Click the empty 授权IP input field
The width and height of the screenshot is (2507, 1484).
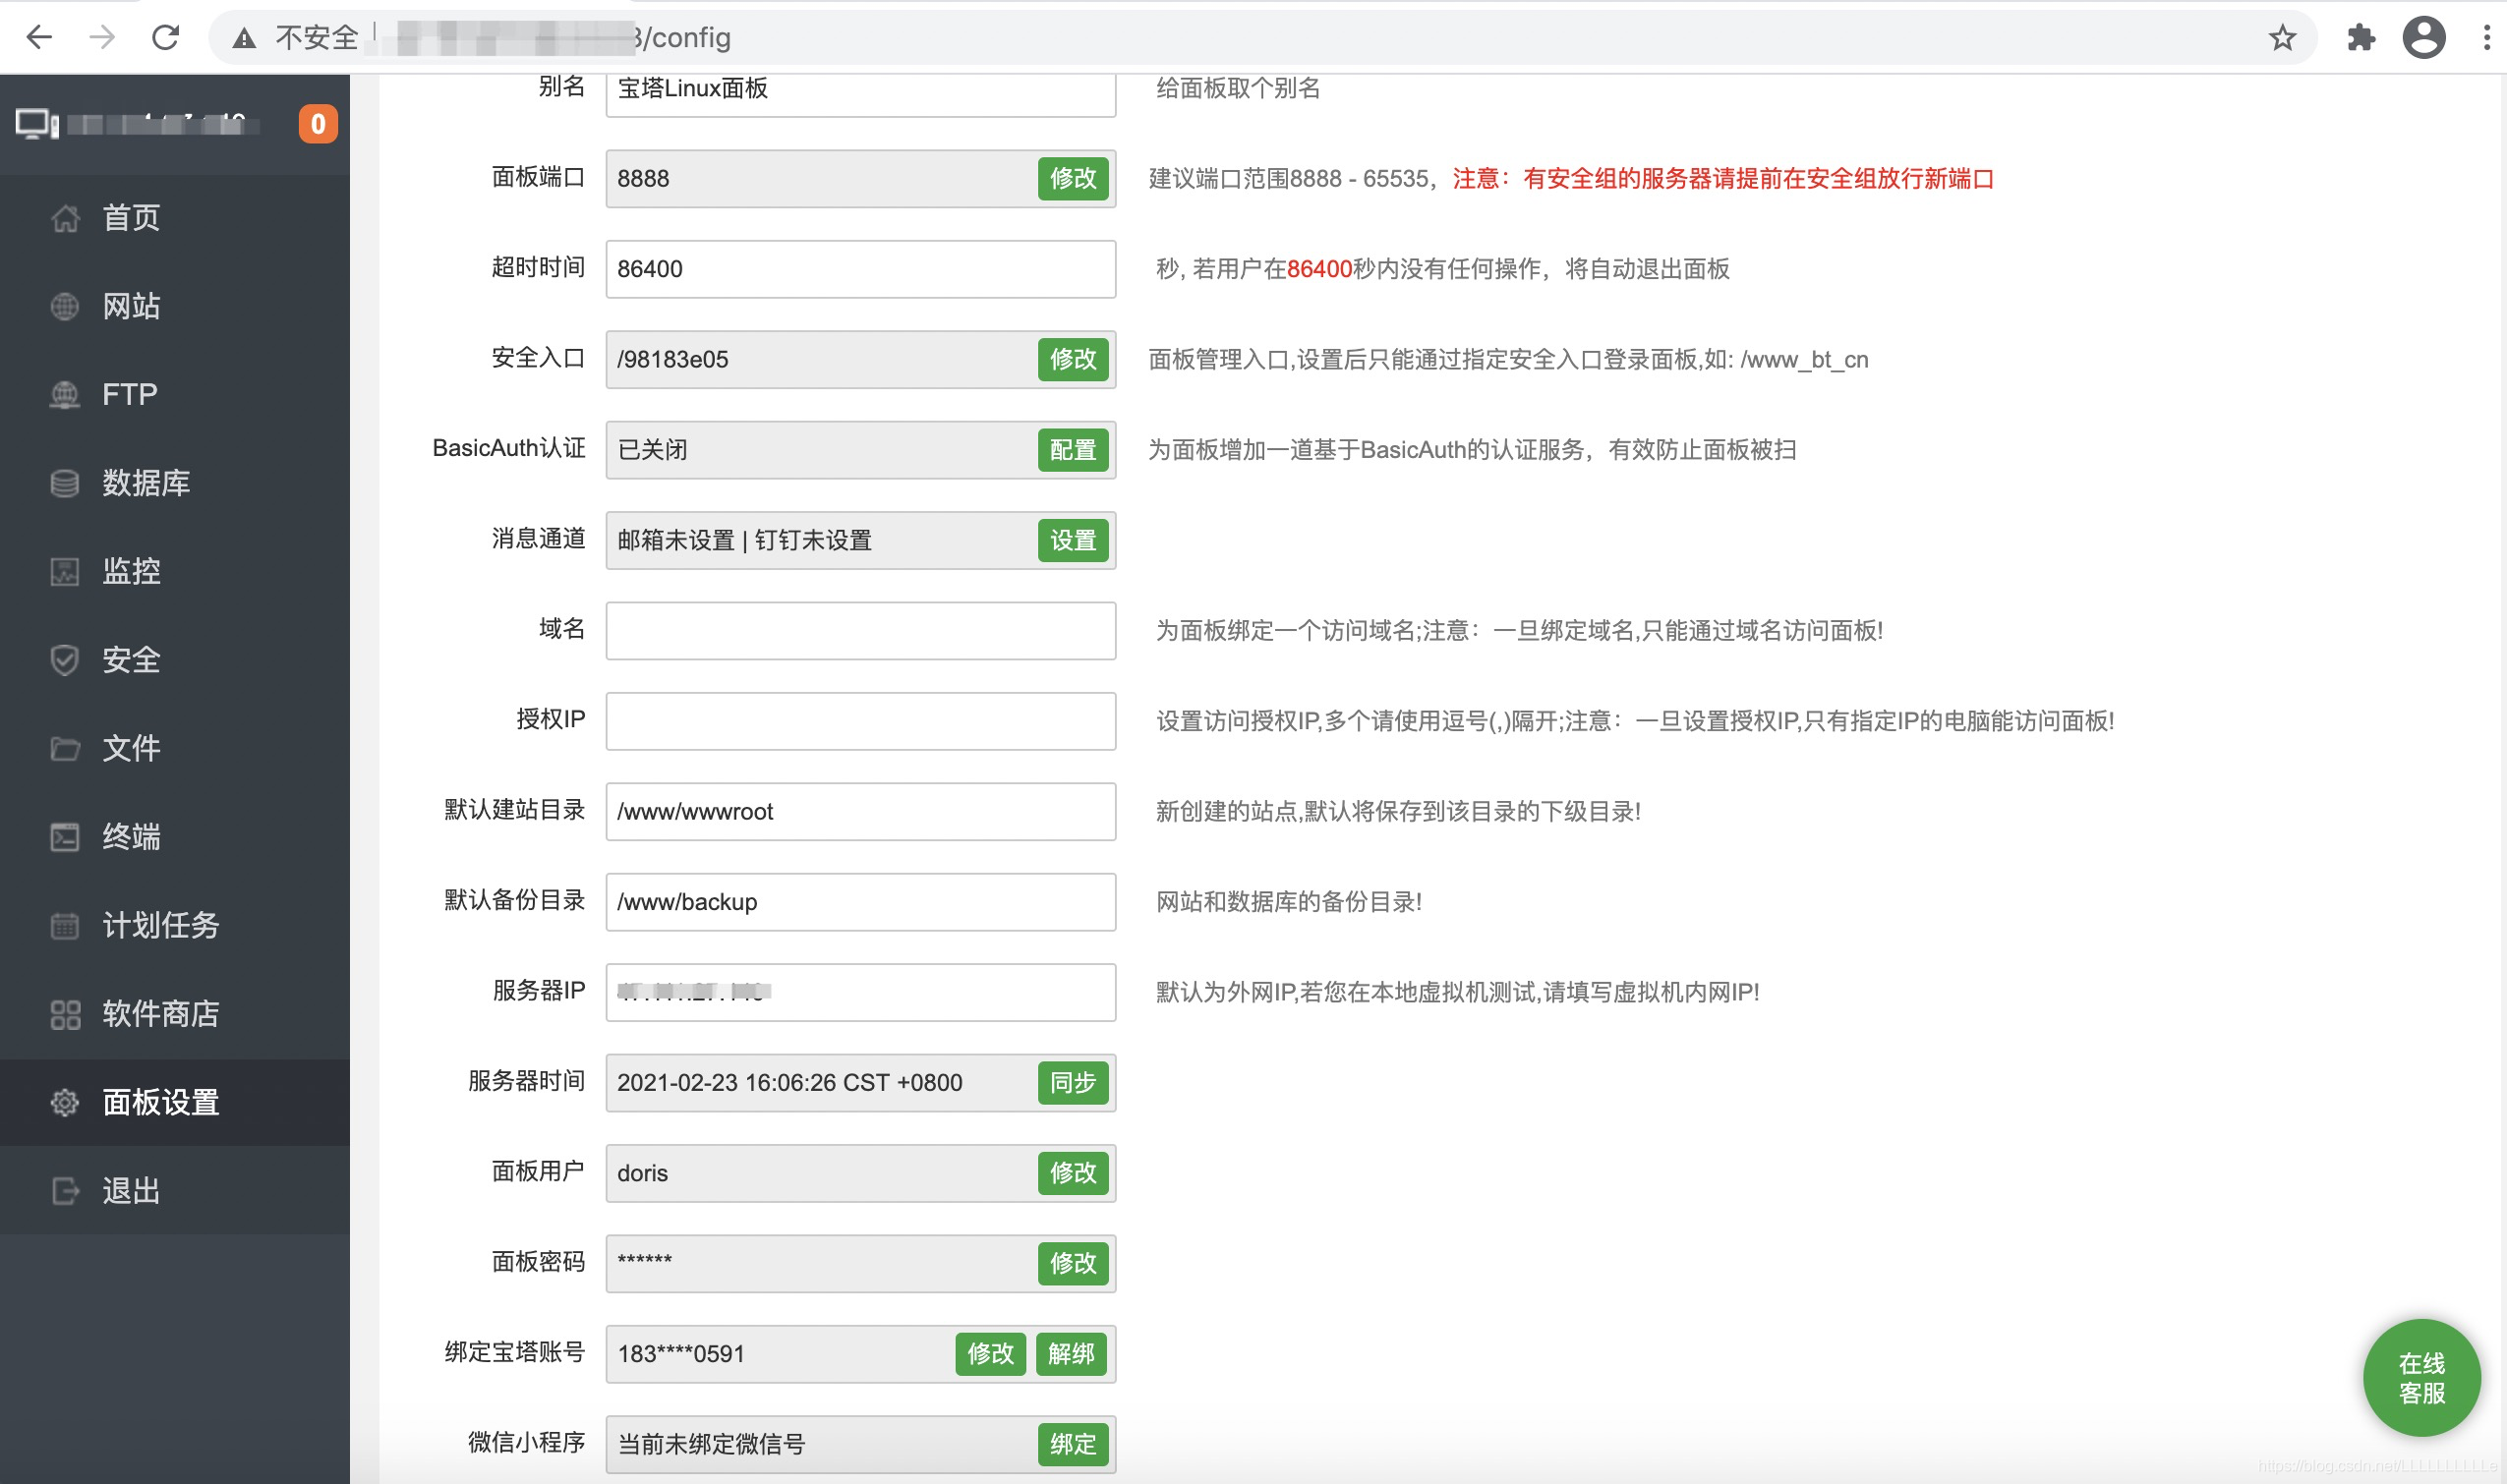(x=860, y=721)
